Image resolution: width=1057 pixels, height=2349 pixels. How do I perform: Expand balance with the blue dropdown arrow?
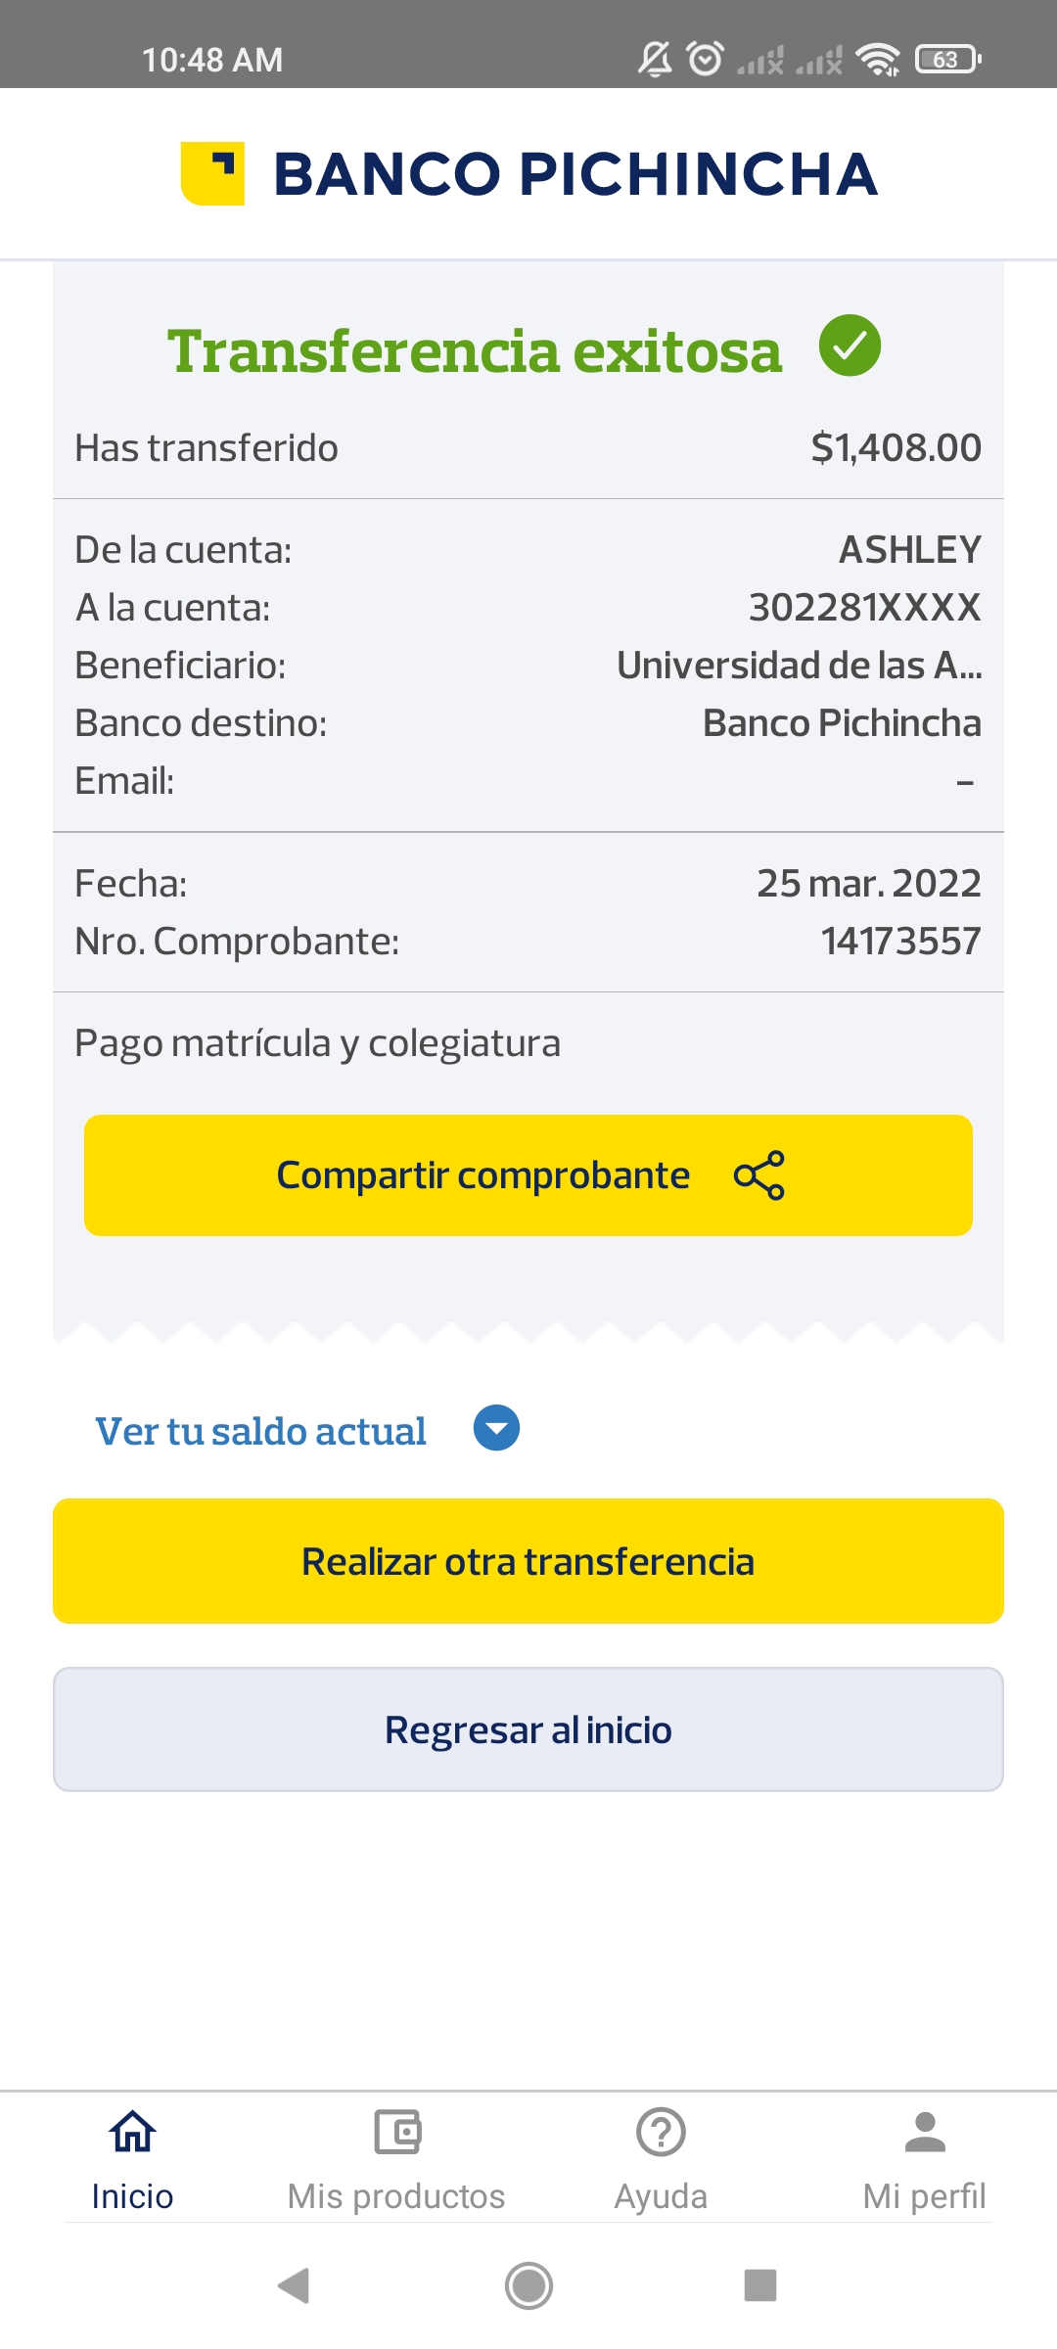[x=496, y=1429]
